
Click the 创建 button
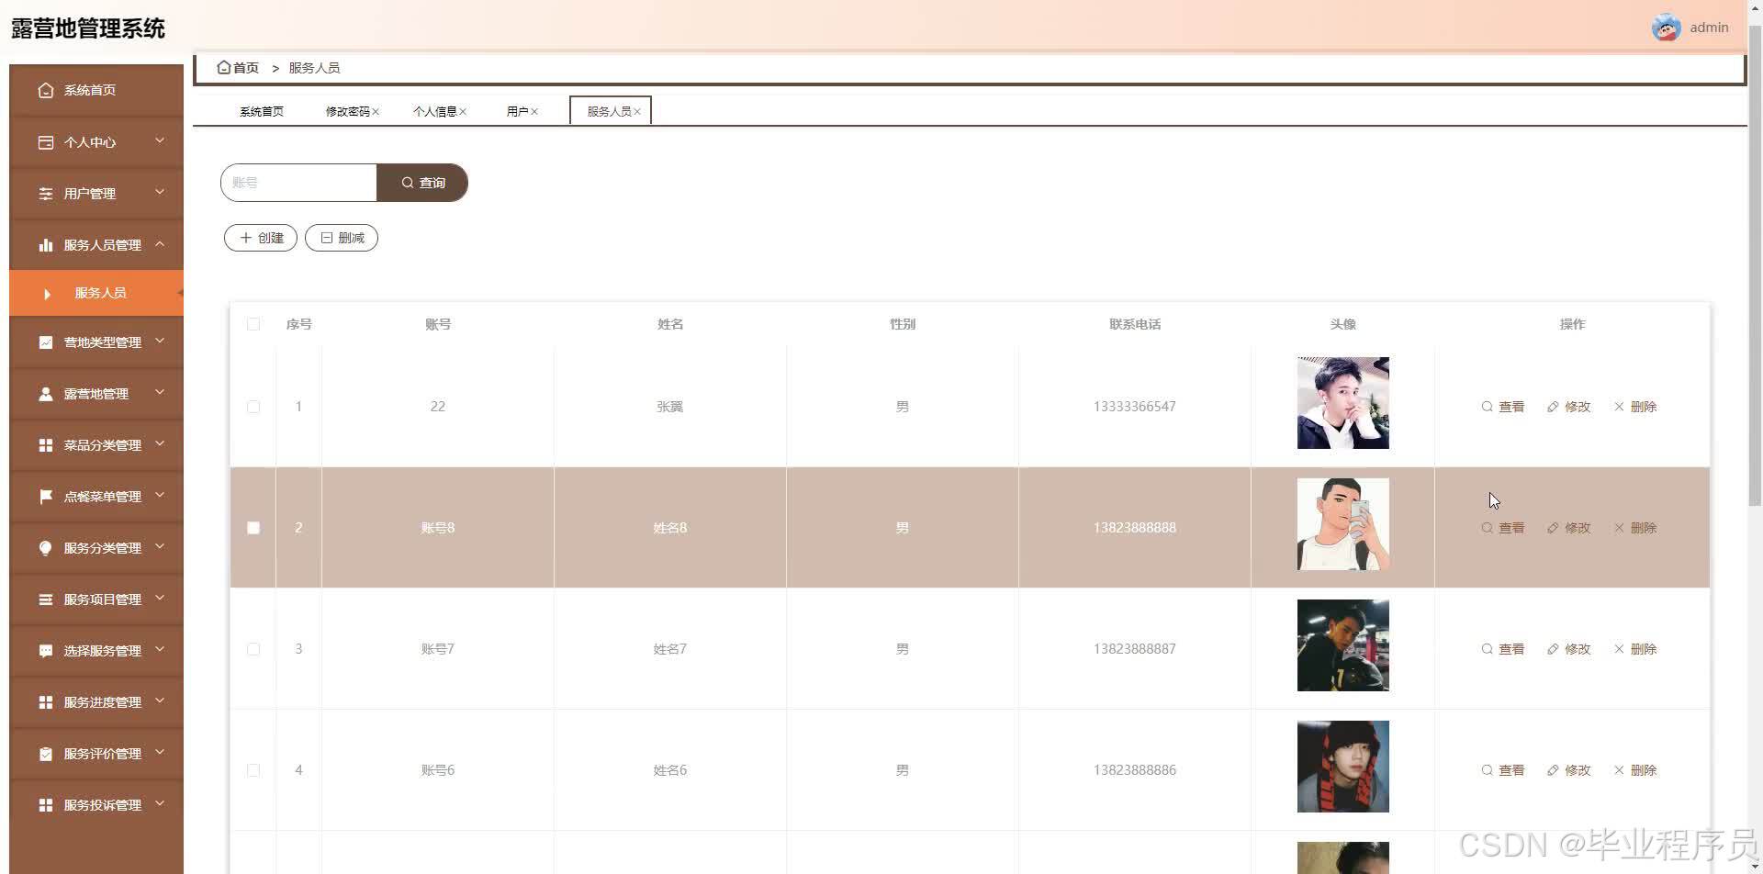[x=261, y=238]
